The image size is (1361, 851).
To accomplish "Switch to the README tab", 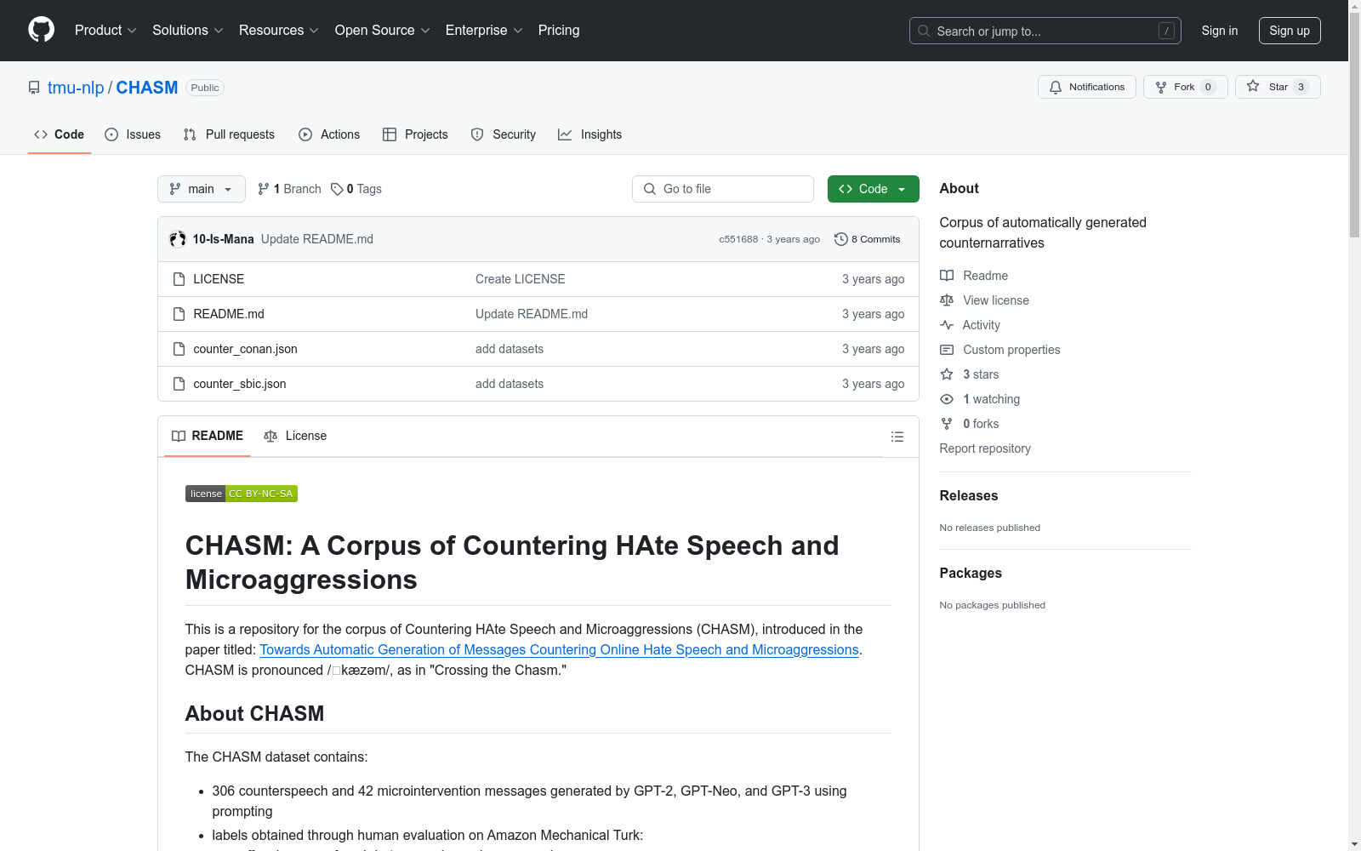I will [x=208, y=436].
